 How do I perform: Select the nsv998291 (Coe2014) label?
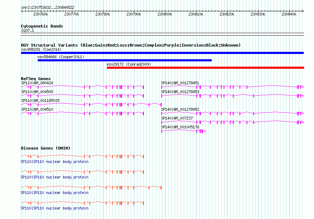click(41, 49)
